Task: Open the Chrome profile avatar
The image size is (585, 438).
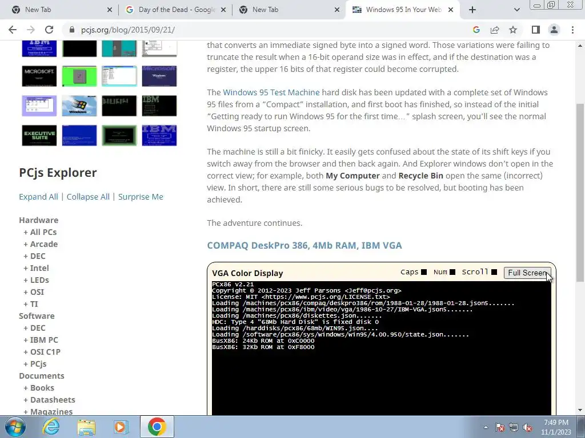Action: pyautogui.click(x=554, y=30)
